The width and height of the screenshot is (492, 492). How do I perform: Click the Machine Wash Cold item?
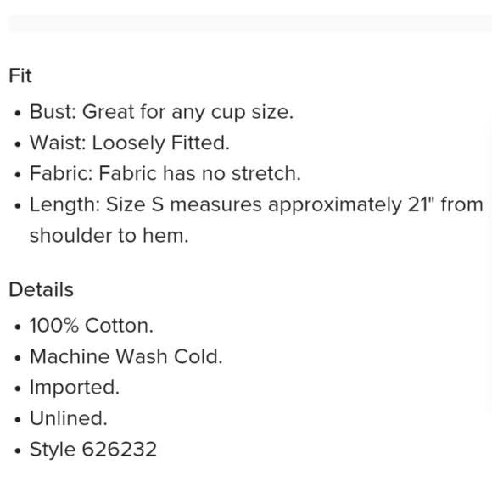[126, 356]
